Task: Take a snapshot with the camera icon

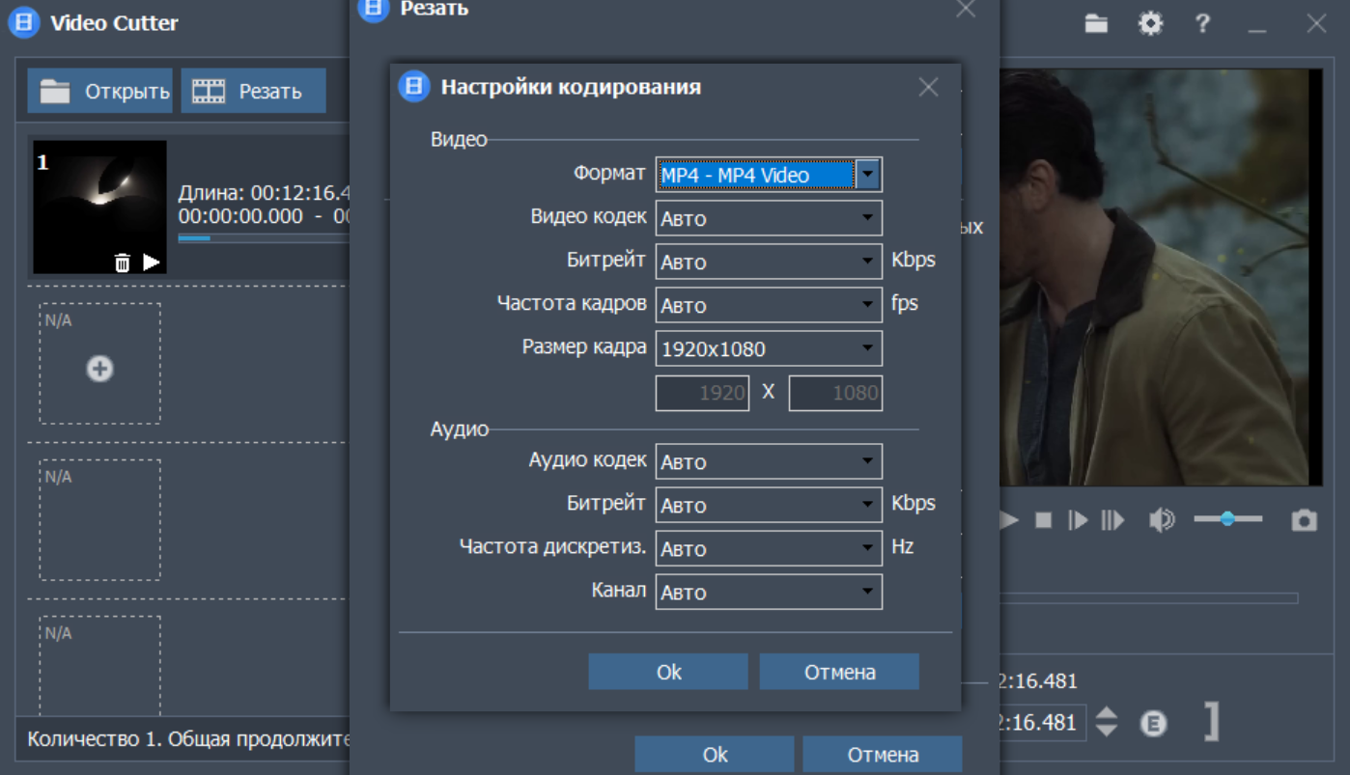Action: point(1304,521)
